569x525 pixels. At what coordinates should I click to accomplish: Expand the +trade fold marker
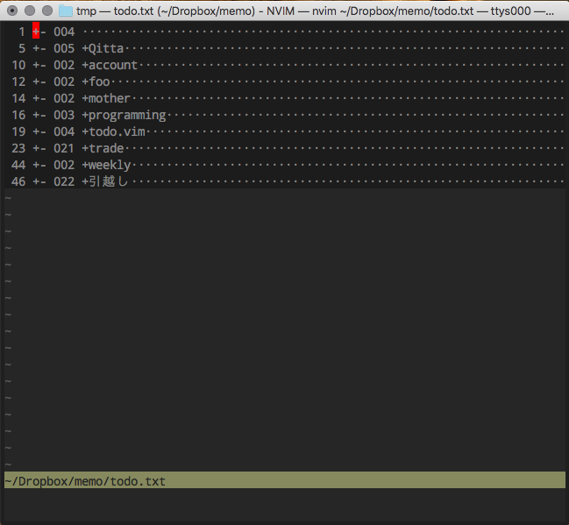(39, 149)
